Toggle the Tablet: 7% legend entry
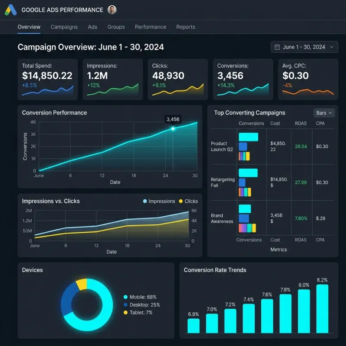The width and height of the screenshot is (346, 346). pyautogui.click(x=138, y=312)
